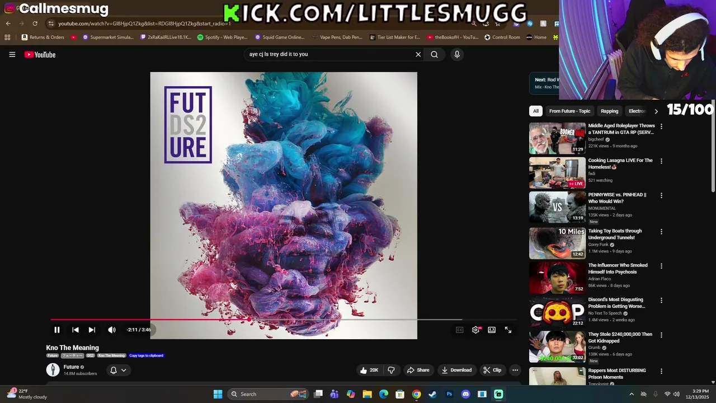Open the player settings gear

coord(475,330)
